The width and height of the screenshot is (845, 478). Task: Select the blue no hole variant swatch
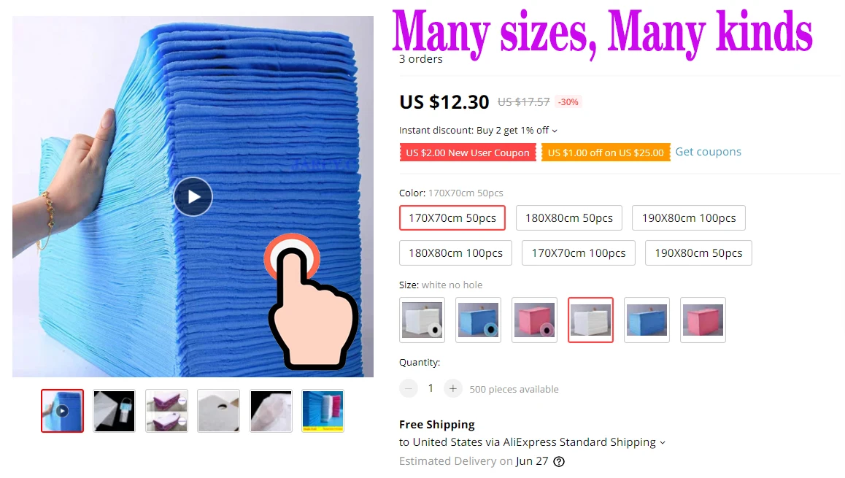647,320
